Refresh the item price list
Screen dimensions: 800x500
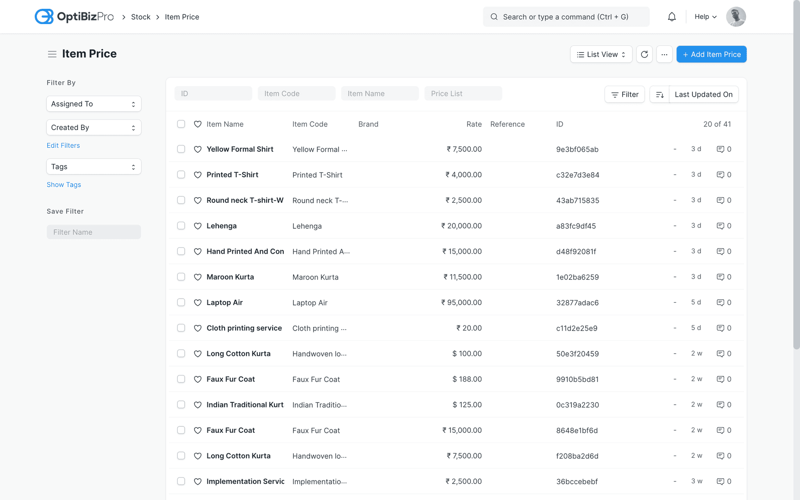tap(644, 54)
